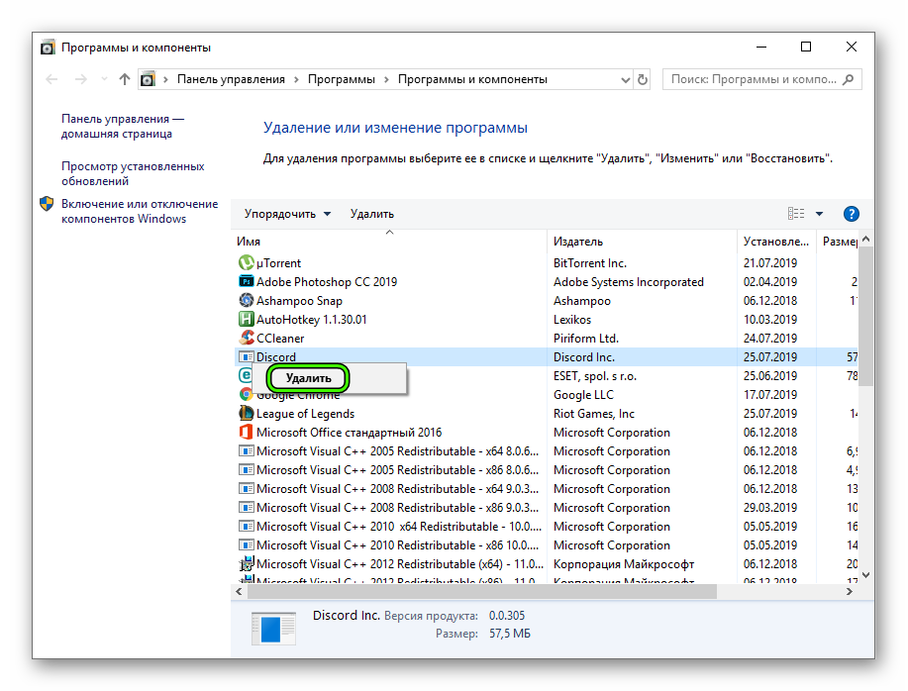This screenshot has height=691, width=908.
Task: Click the search magnifier icon
Action: click(x=848, y=79)
